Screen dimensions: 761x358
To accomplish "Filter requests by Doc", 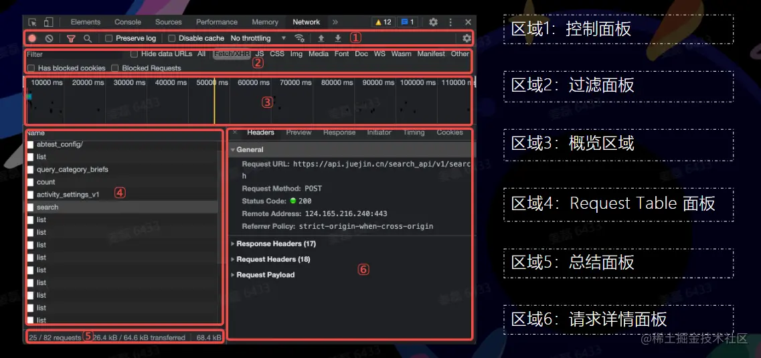I will 361,54.
